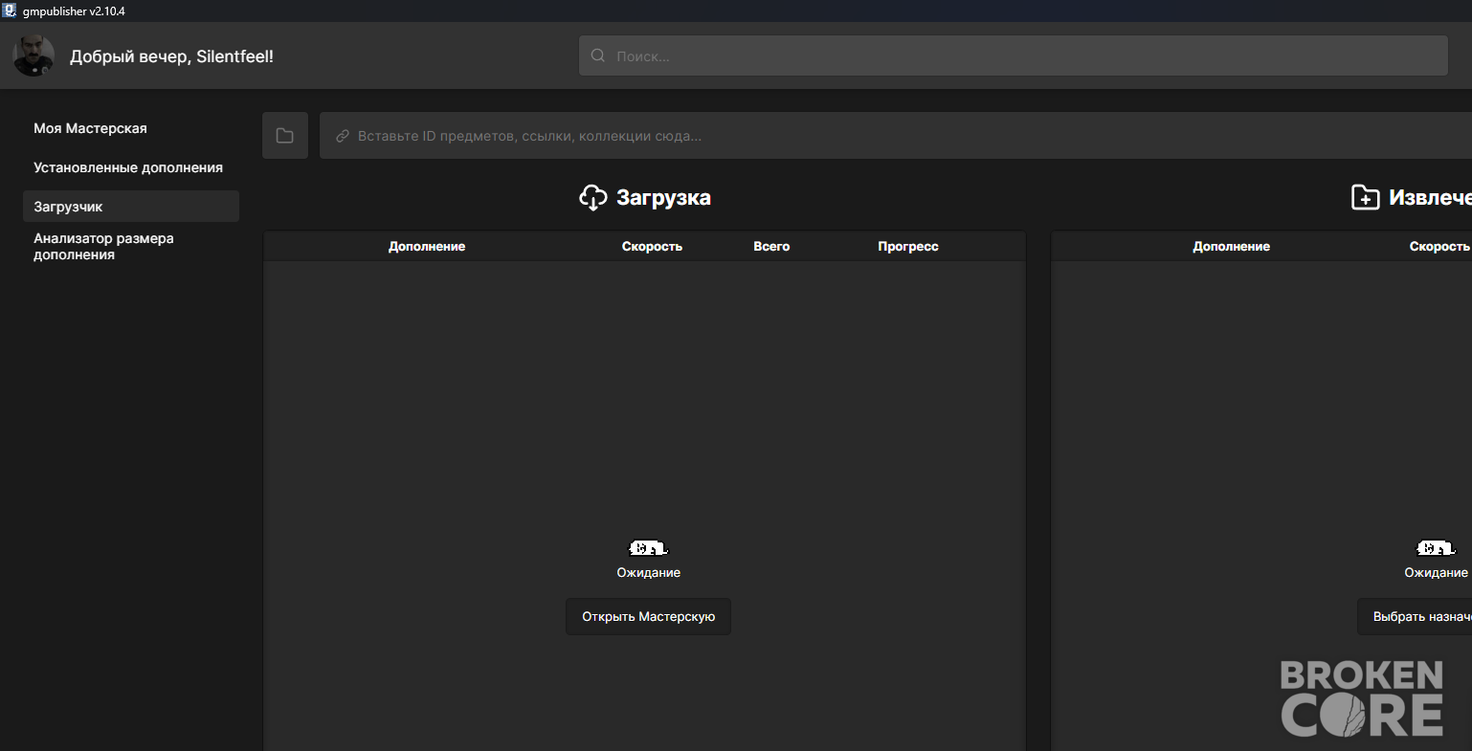Click the sleeping dog icon in Извлечение panel
This screenshot has width=1472, height=751.
coord(1436,548)
